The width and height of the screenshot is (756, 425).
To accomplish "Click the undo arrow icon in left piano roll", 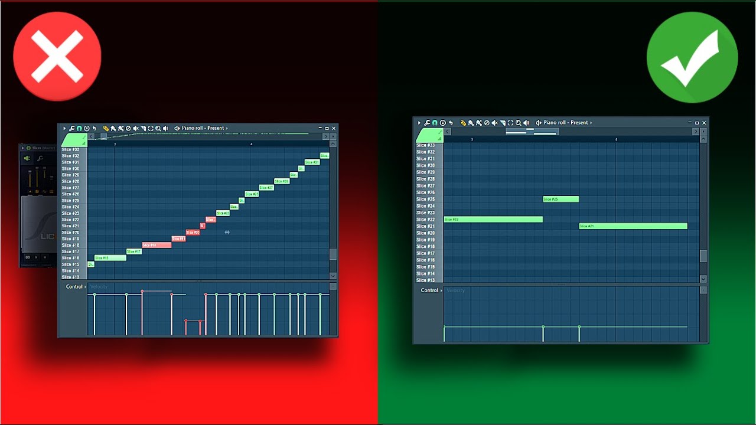I will click(94, 128).
